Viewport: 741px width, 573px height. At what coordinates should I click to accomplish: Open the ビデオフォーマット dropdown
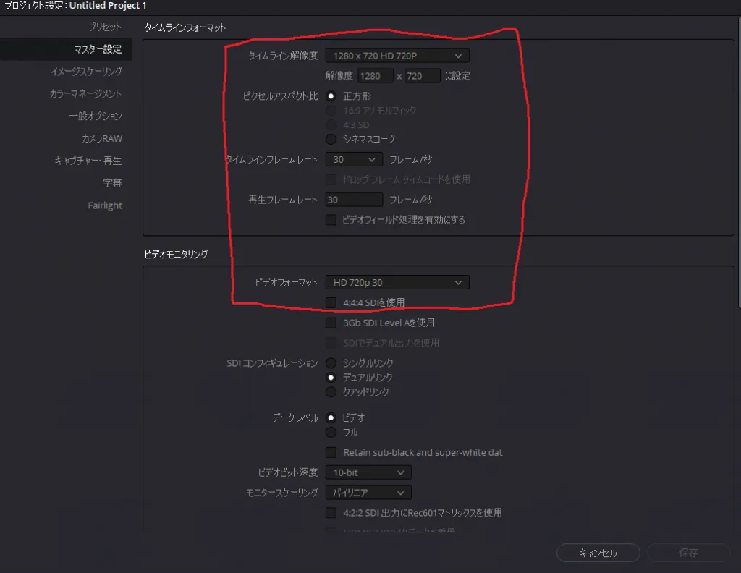tap(397, 282)
